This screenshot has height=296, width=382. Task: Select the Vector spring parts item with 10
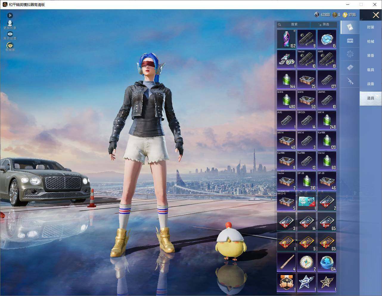tap(307, 59)
